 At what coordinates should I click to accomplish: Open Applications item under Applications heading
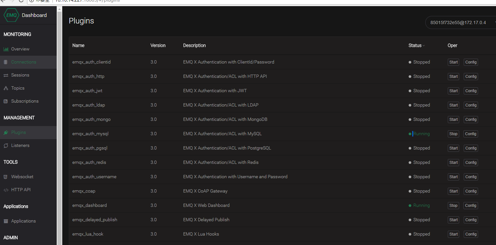23,221
